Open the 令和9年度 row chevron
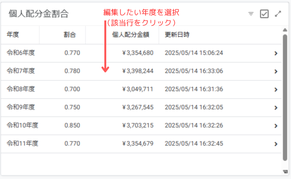The width and height of the screenshot is (291, 179). pyautogui.click(x=276, y=108)
